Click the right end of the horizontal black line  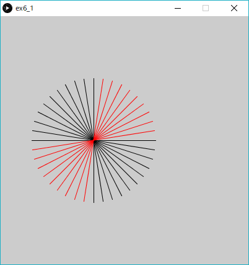point(155,140)
